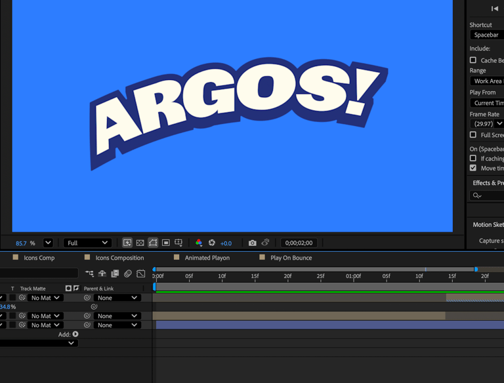Click the Parent & Link column header
The height and width of the screenshot is (383, 504).
[x=98, y=289]
